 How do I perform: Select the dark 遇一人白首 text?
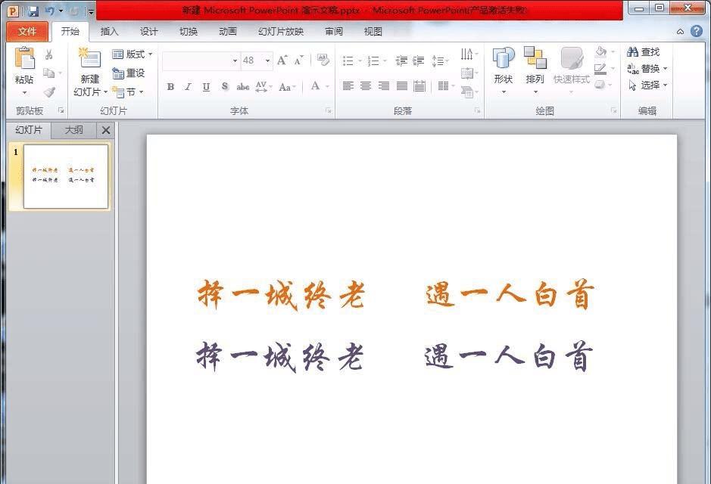[x=510, y=357]
